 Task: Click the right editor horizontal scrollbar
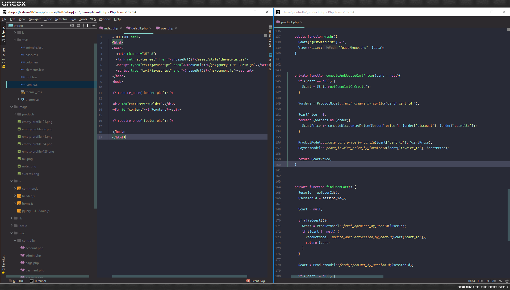[x=337, y=277]
